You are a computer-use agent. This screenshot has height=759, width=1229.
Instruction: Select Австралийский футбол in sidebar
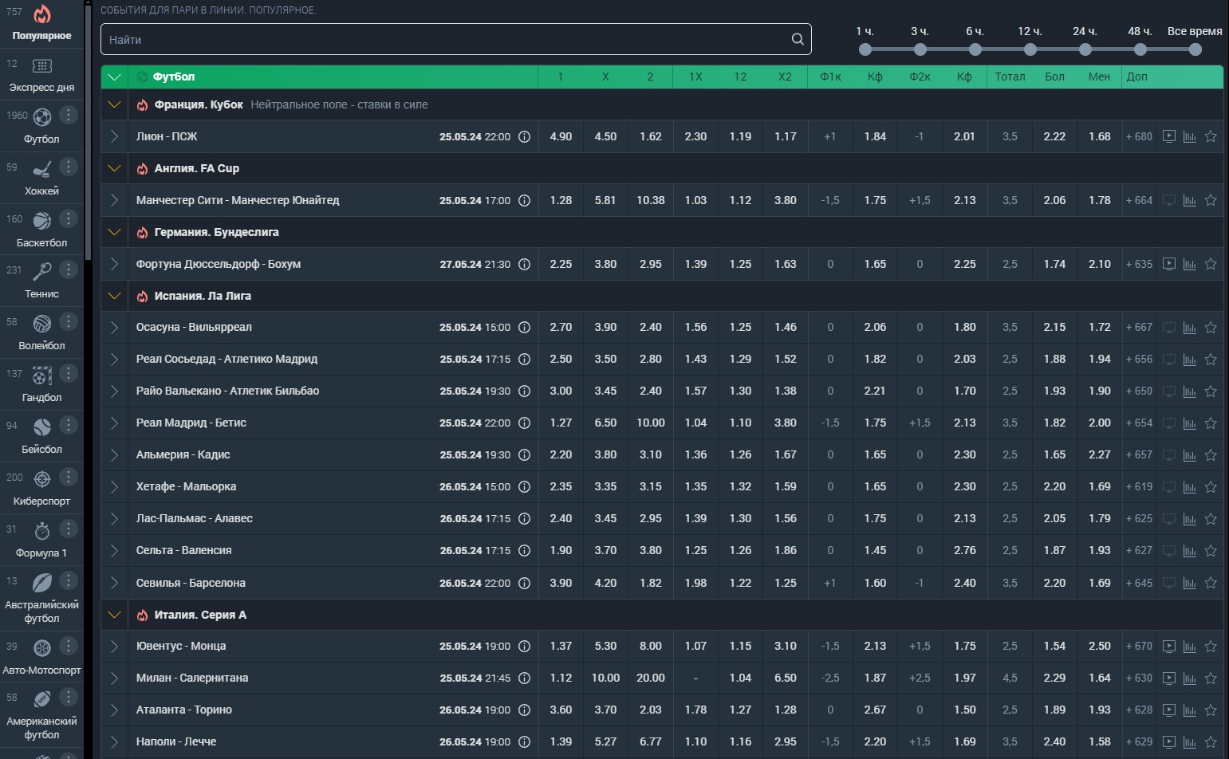click(41, 598)
